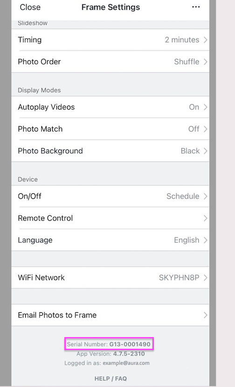Image resolution: width=235 pixels, height=387 pixels.
Task: Change Photo Match Off setting
Action: (x=110, y=129)
